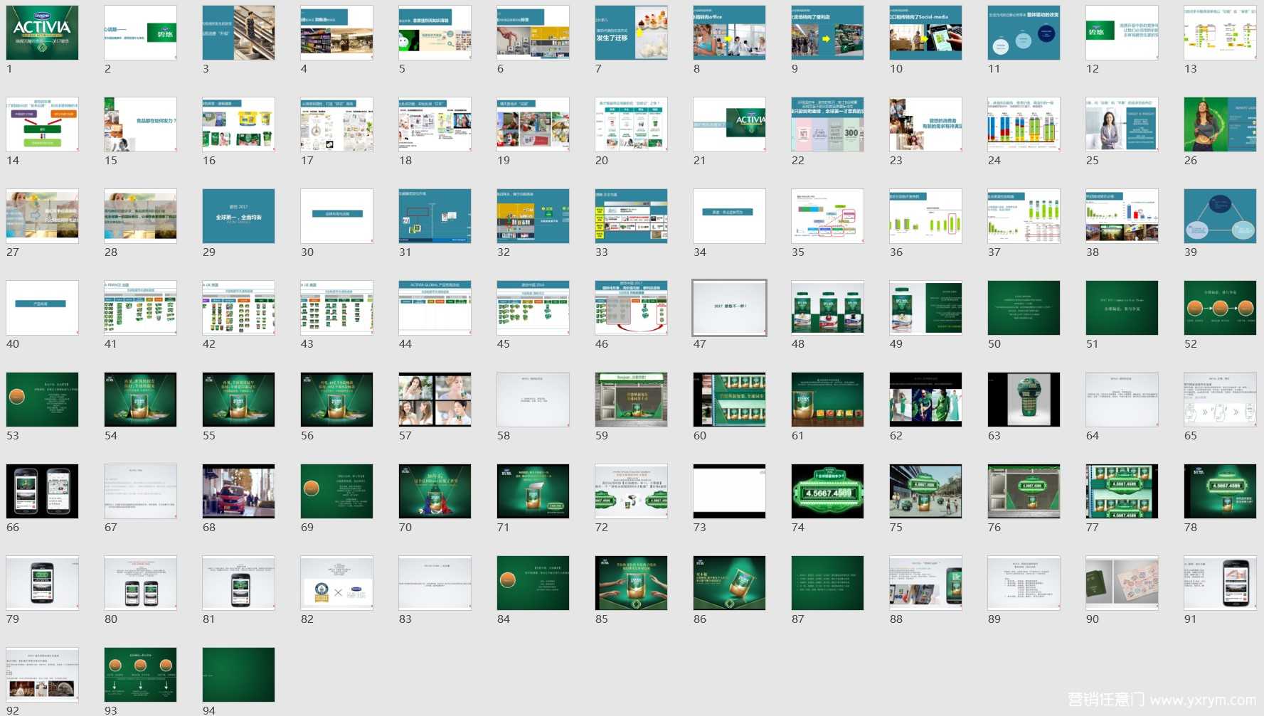Open slide 36 green bar chart
1264x716 pixels.
[x=926, y=216]
